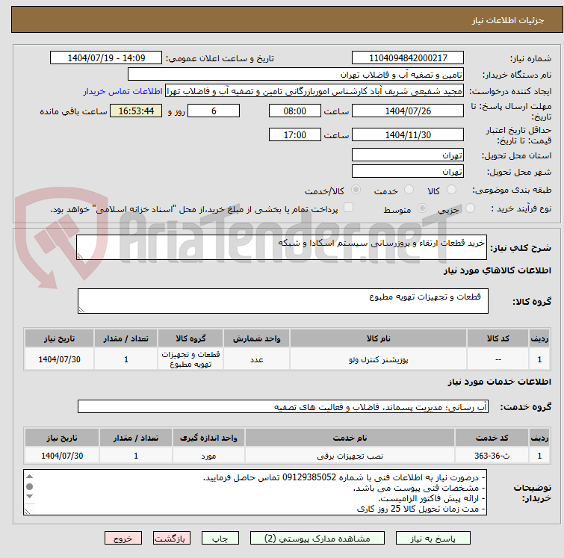Select the متوسط purchase type radio
The height and width of the screenshot is (558, 564).
(422, 208)
